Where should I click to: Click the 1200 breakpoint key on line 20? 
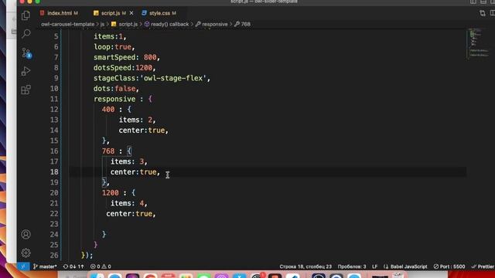(110, 192)
